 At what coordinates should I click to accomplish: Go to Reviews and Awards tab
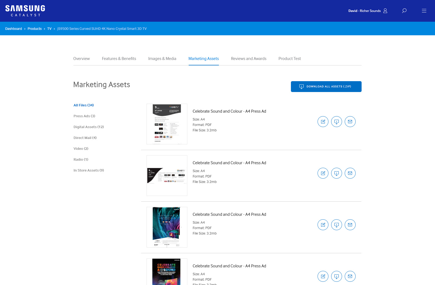click(x=248, y=59)
